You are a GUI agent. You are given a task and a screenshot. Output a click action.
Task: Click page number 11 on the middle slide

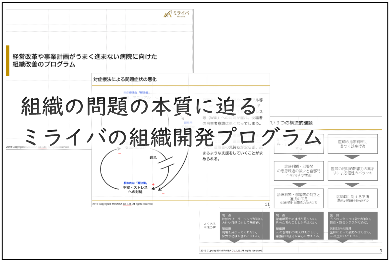[x=267, y=204]
